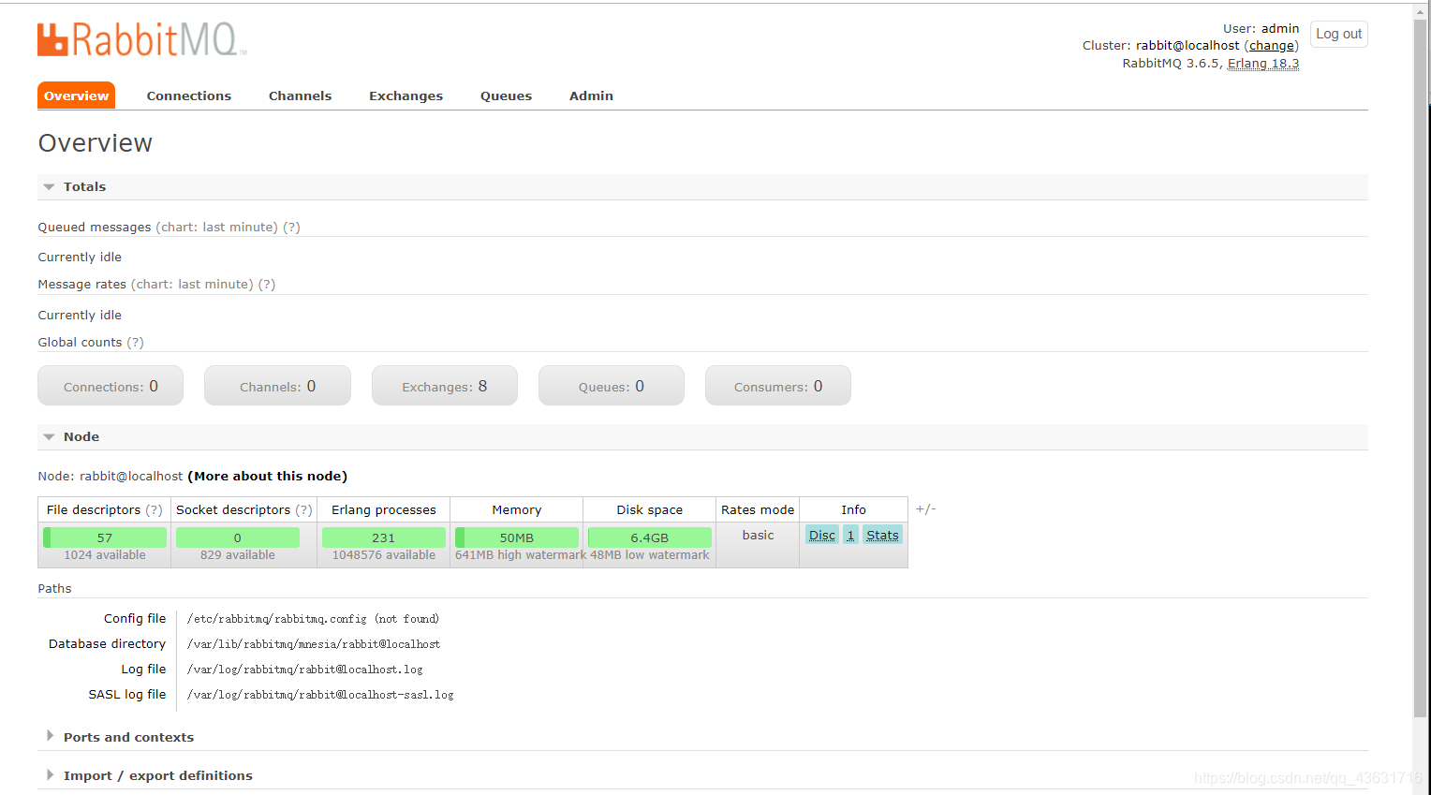The width and height of the screenshot is (1431, 795).
Task: Open help for Socket descriptors
Action: point(304,509)
